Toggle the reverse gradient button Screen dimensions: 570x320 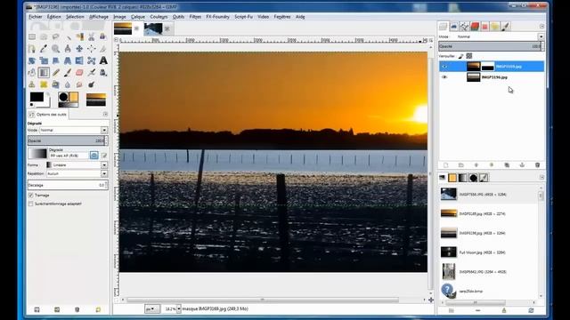click(x=94, y=156)
